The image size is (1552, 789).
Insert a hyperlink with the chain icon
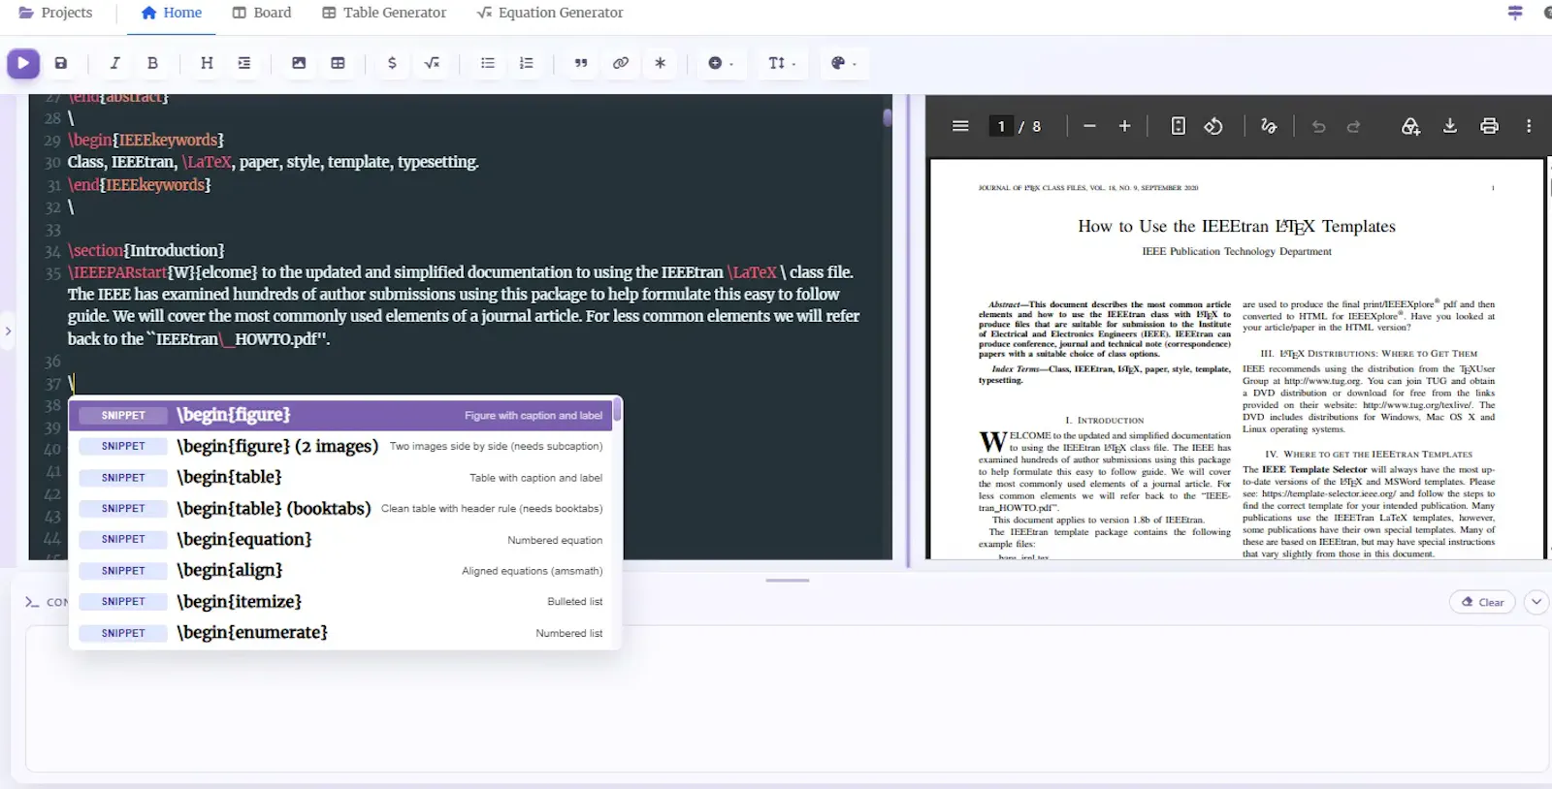pyautogui.click(x=621, y=63)
